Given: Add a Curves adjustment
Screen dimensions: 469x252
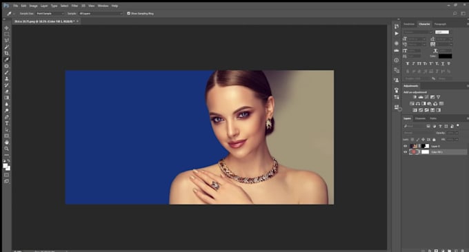Looking at the screenshot, I should [426, 97].
